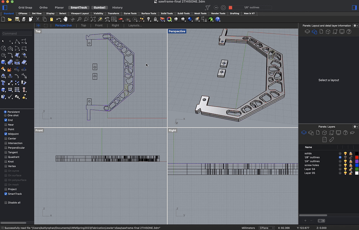The image size is (359, 230).
Task: Click the white color swatch of Layer 05
Action: click(356, 173)
